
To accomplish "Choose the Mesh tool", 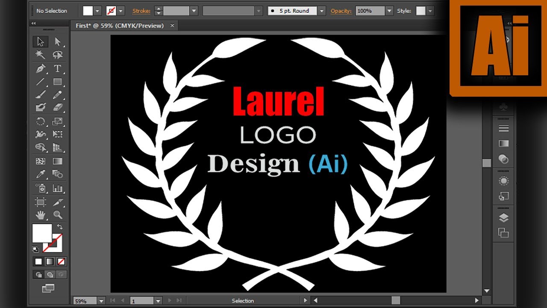I will tap(41, 161).
